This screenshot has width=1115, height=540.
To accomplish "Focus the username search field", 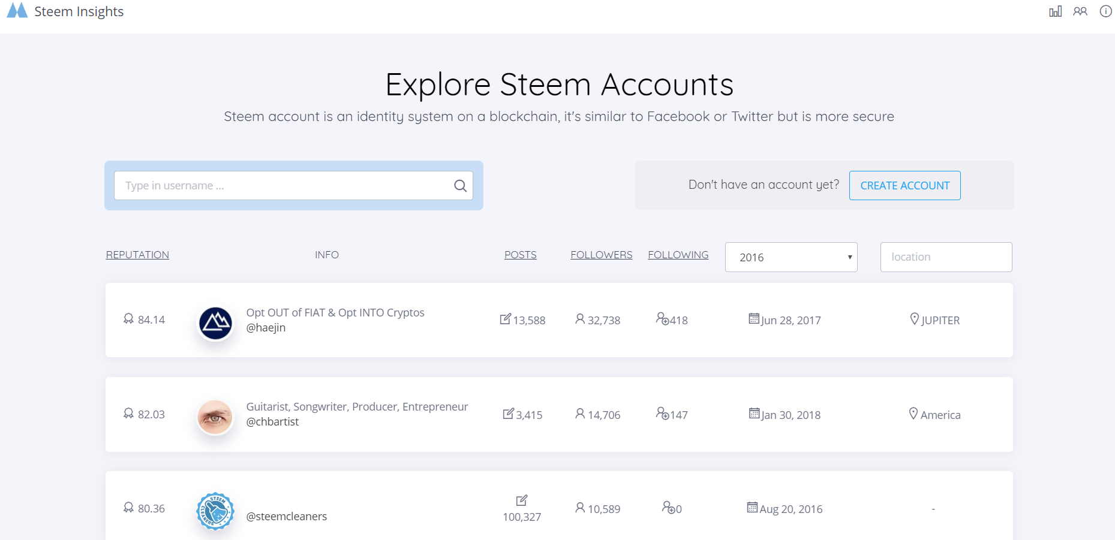I will tap(282, 186).
